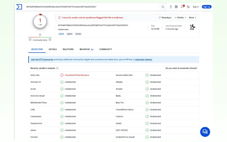Click the green check in ALYac row

pos(62,89)
